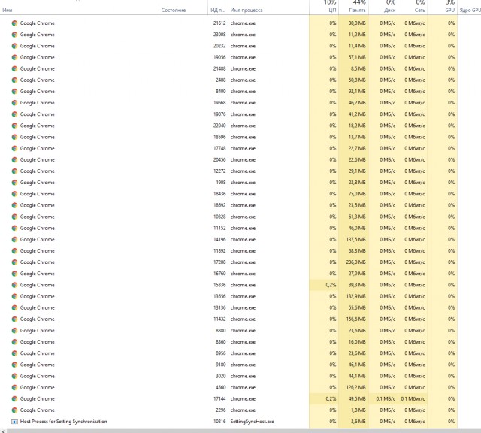This screenshot has width=481, height=433.
Task: Click PID 13656 cell
Action: point(219,296)
